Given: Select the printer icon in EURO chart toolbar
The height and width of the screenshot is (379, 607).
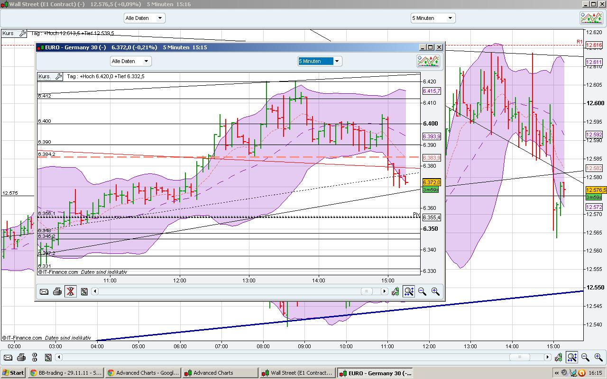Looking at the screenshot, I should (x=57, y=291).
